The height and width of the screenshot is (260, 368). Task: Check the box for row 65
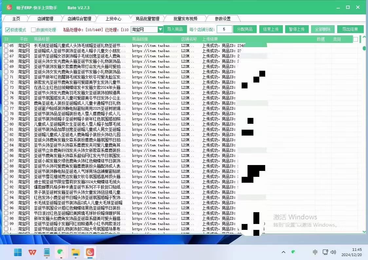pos(6,46)
